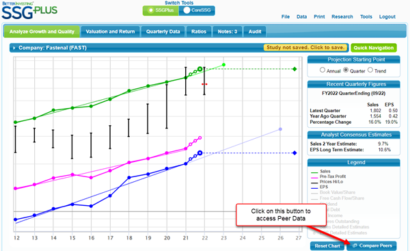The height and width of the screenshot is (251, 410).
Task: Click the Compare Peers button
Action: (372, 246)
